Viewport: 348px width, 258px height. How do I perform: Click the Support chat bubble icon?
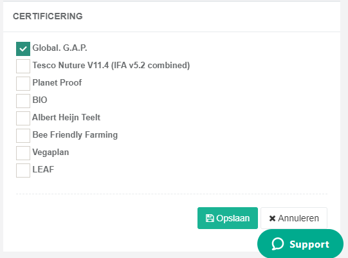click(x=278, y=244)
